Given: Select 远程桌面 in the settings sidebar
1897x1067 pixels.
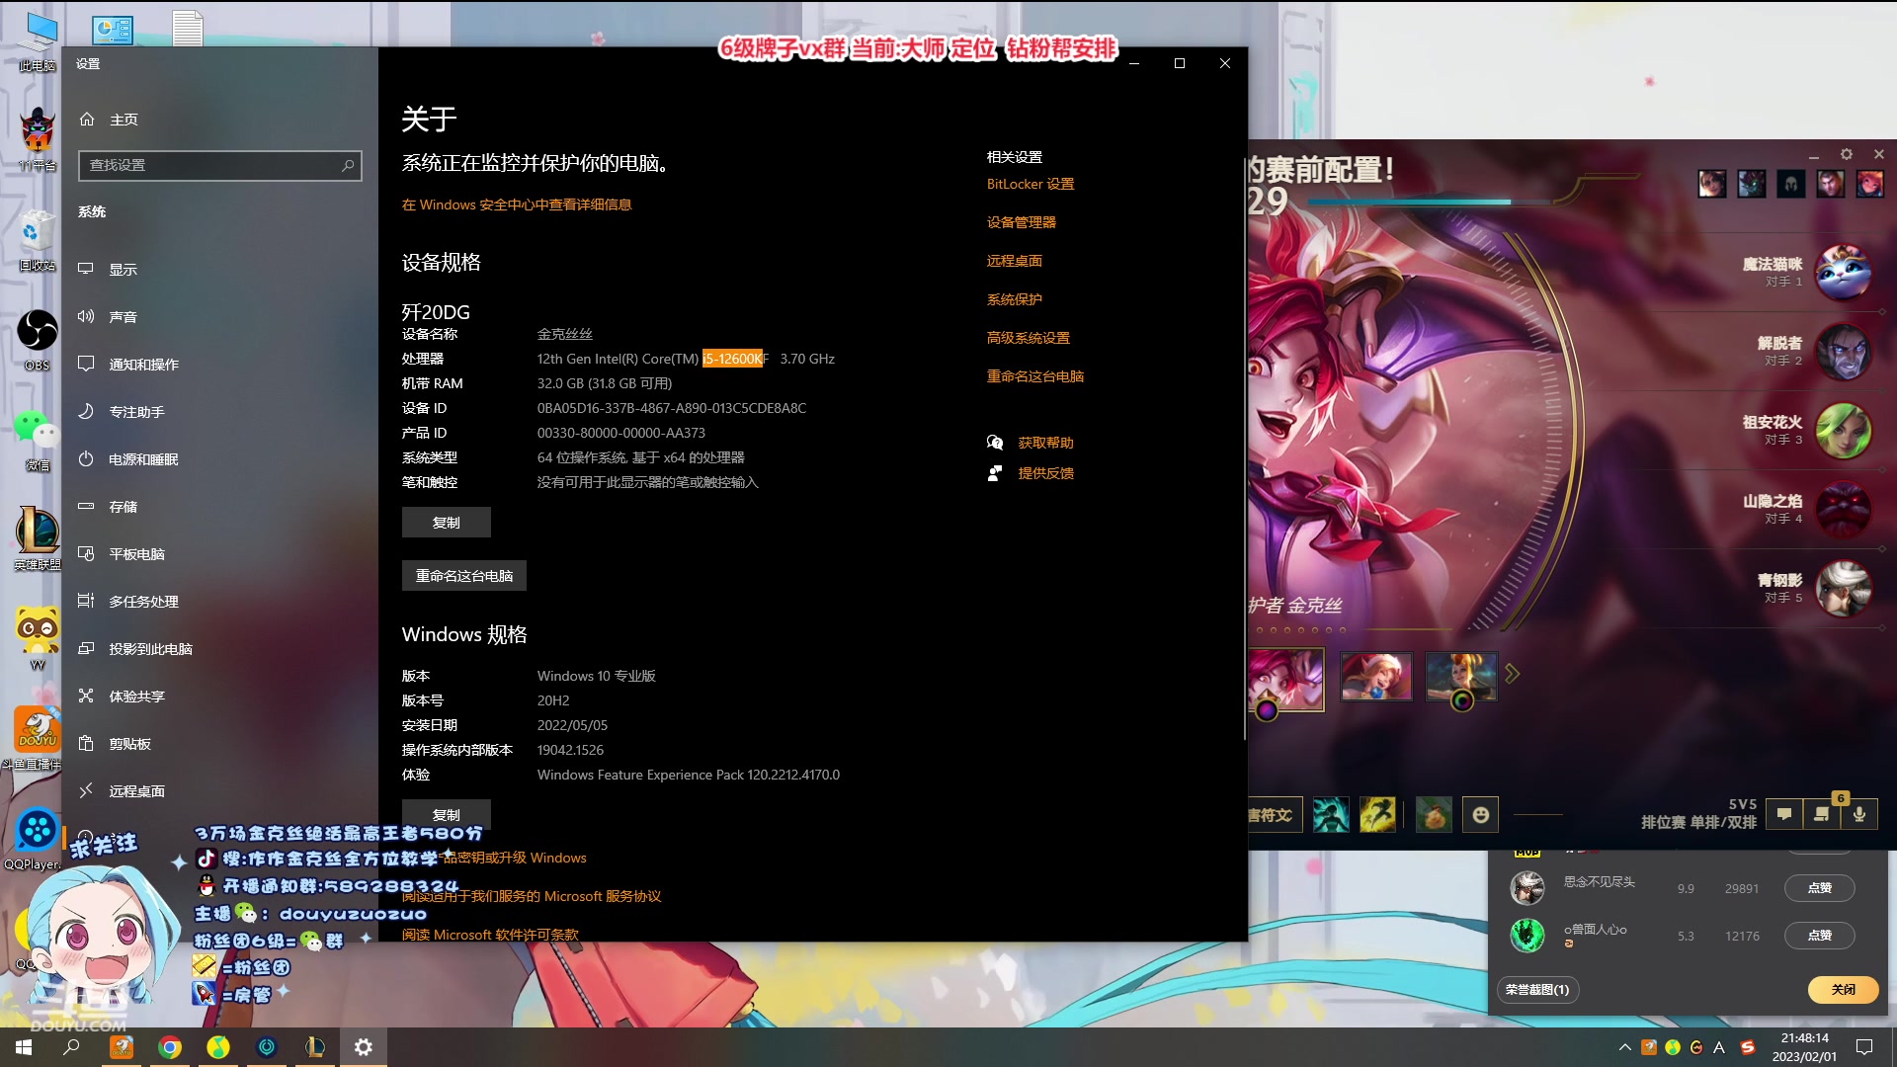Looking at the screenshot, I should pos(219,791).
